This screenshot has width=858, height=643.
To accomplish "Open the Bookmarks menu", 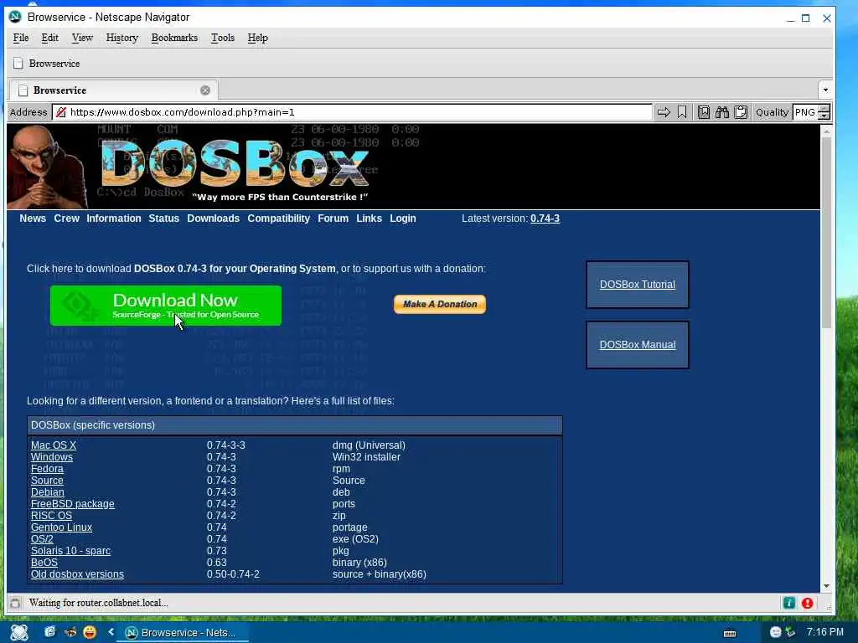I will 174,38.
